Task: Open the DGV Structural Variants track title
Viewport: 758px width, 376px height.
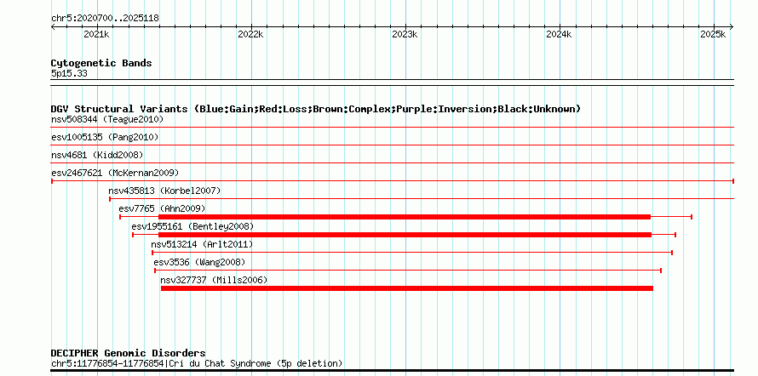Action: tap(316, 109)
